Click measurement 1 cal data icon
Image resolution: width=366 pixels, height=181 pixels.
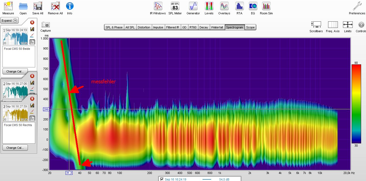point(32,29)
